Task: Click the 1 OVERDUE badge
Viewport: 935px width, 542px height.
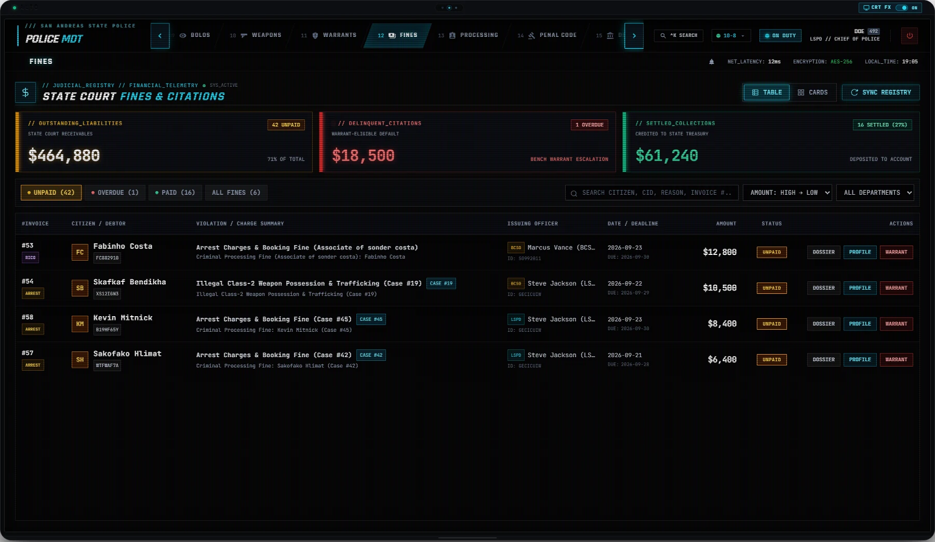Action: click(590, 125)
